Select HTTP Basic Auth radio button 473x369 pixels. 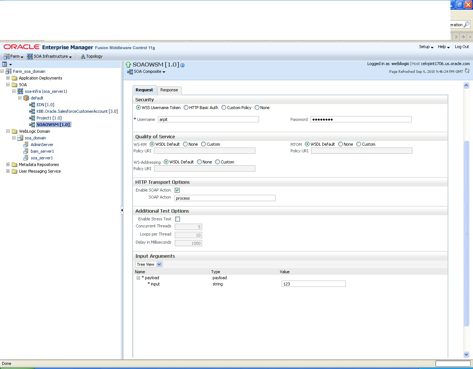click(186, 108)
